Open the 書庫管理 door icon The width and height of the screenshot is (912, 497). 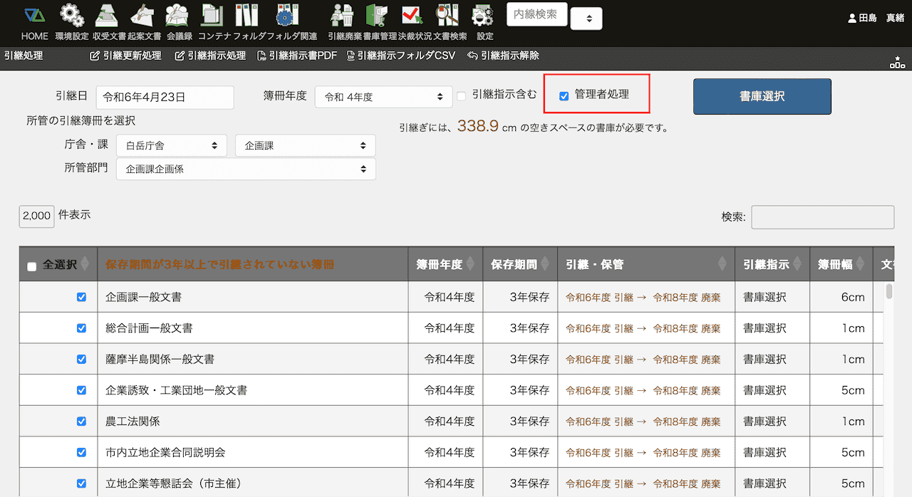pos(376,16)
